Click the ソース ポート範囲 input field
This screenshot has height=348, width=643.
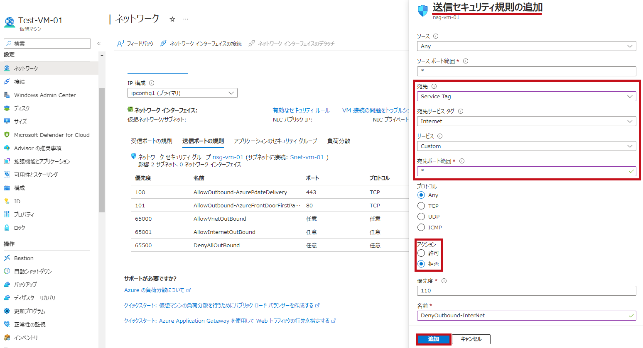click(x=526, y=71)
